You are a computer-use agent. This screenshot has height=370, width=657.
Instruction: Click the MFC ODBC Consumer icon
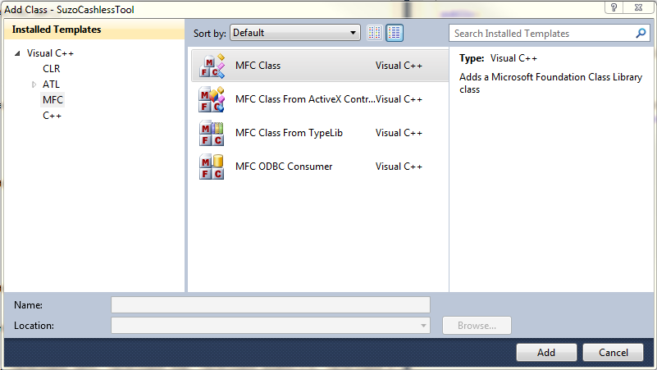[x=212, y=167]
